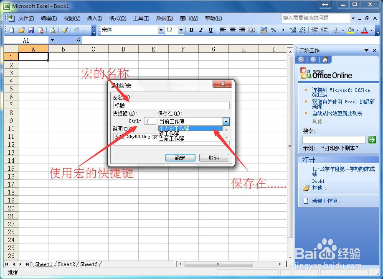Click the Open folder toolbar icon
The width and height of the screenshot is (383, 279).
pos(21,30)
